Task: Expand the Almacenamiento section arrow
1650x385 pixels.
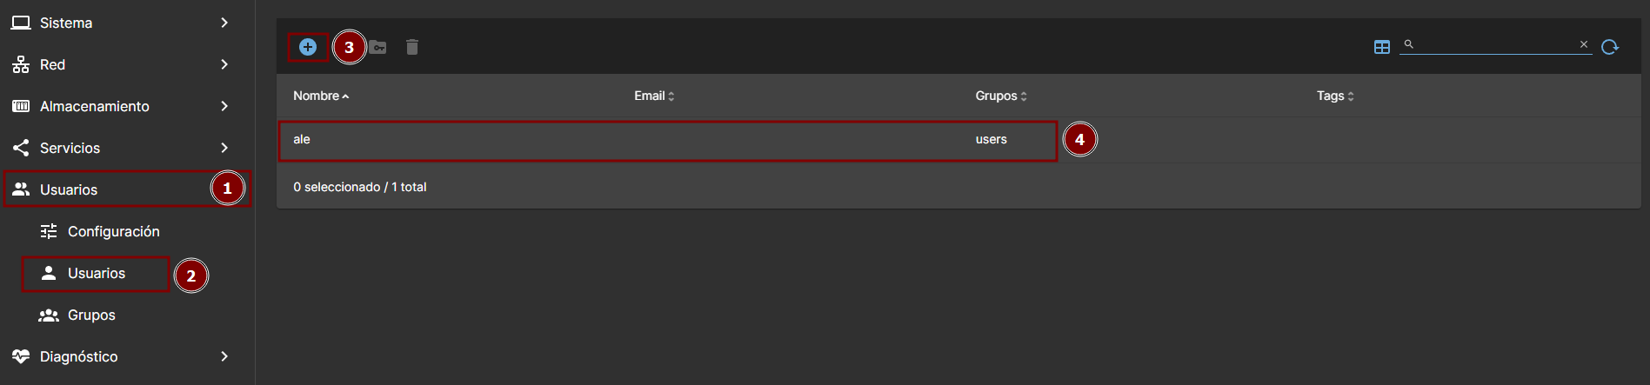Action: pos(224,106)
